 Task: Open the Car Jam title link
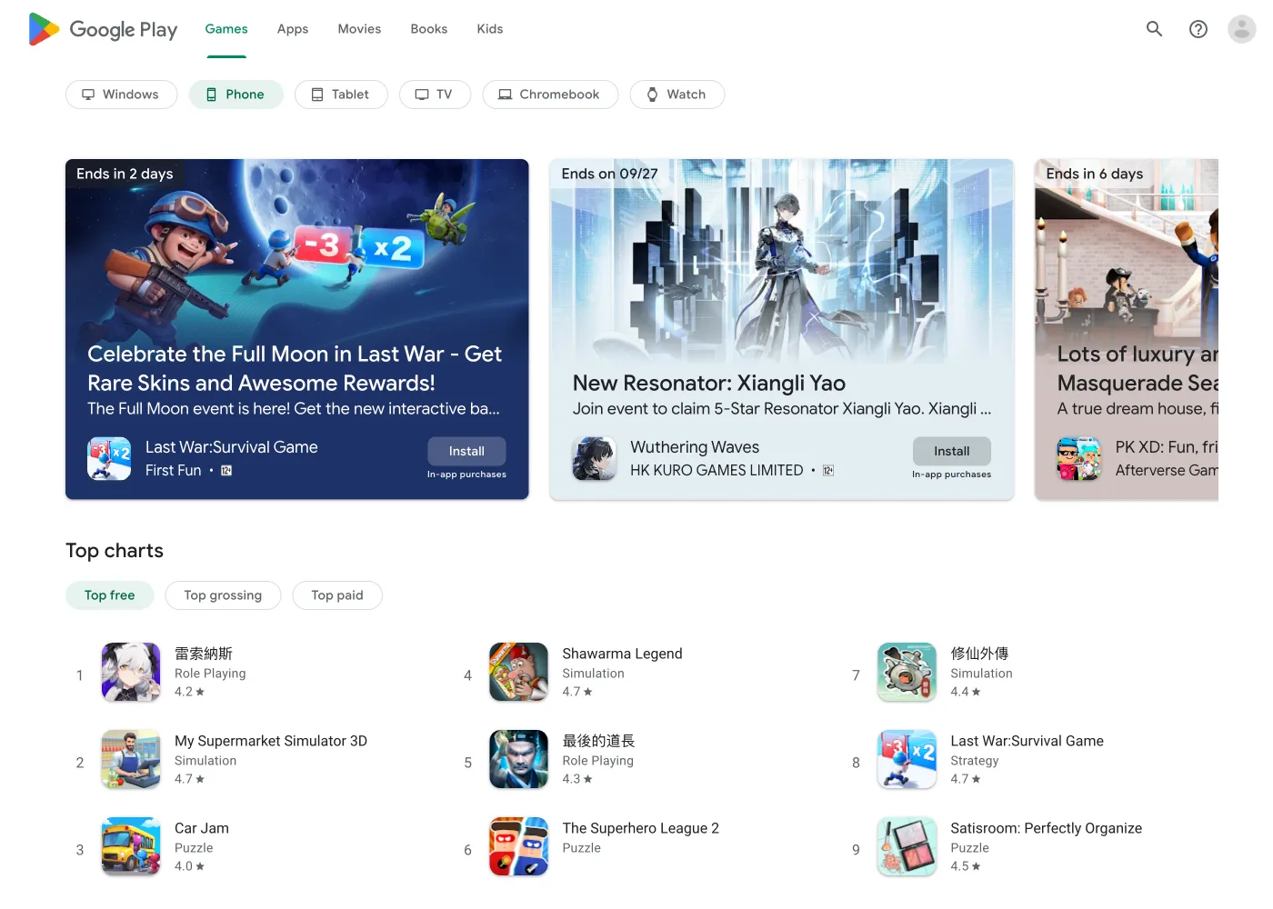coord(202,828)
